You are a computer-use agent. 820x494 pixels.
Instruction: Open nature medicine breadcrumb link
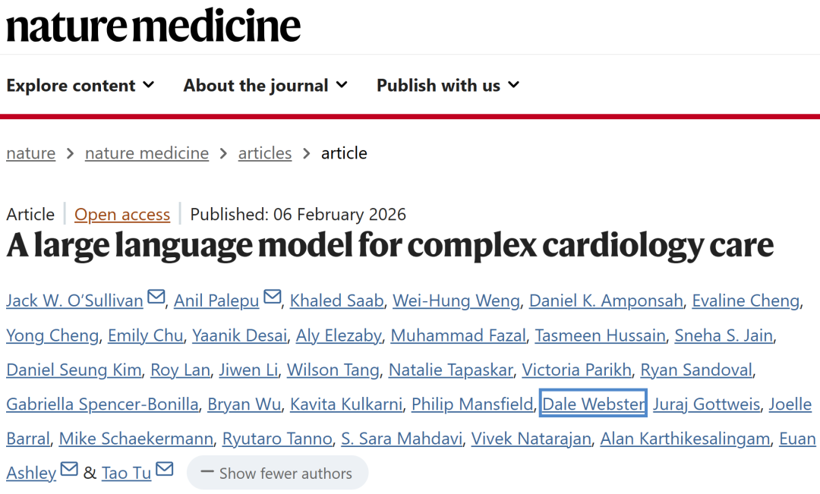[x=147, y=153]
